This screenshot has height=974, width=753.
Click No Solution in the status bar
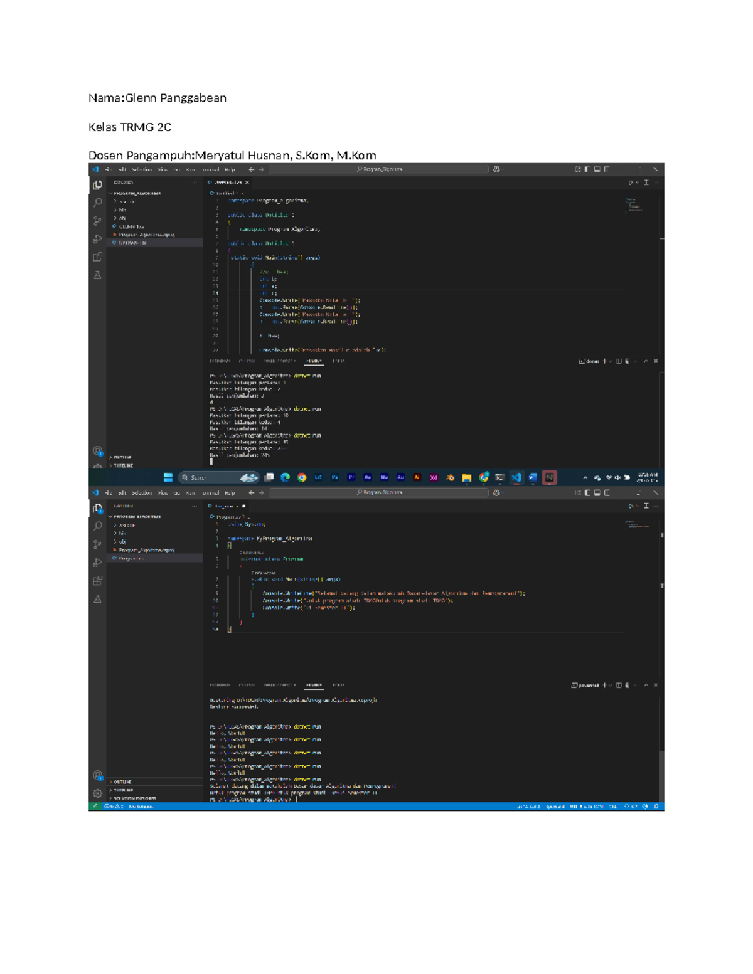[141, 807]
